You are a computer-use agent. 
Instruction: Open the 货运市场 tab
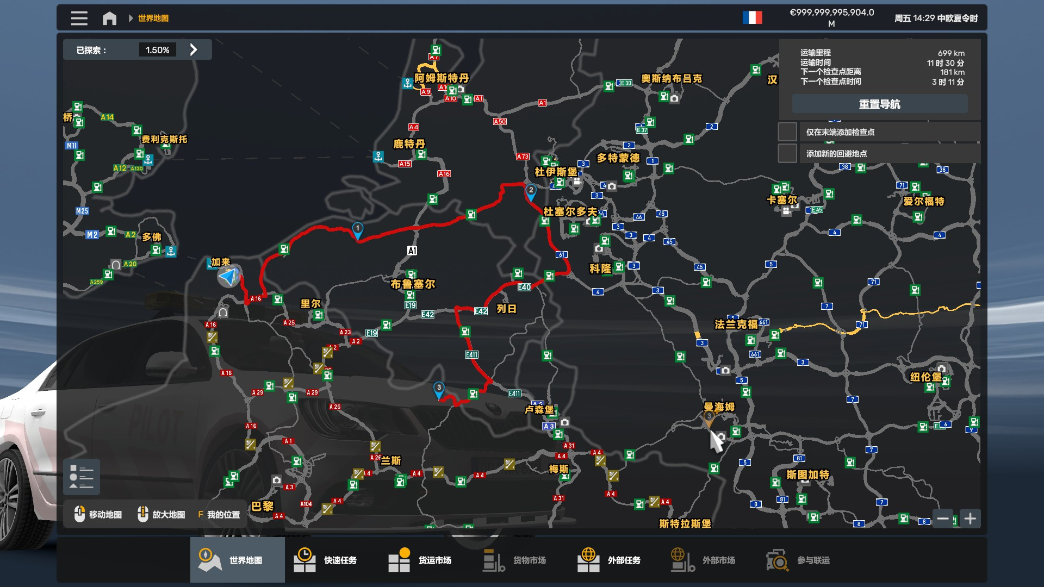point(420,560)
